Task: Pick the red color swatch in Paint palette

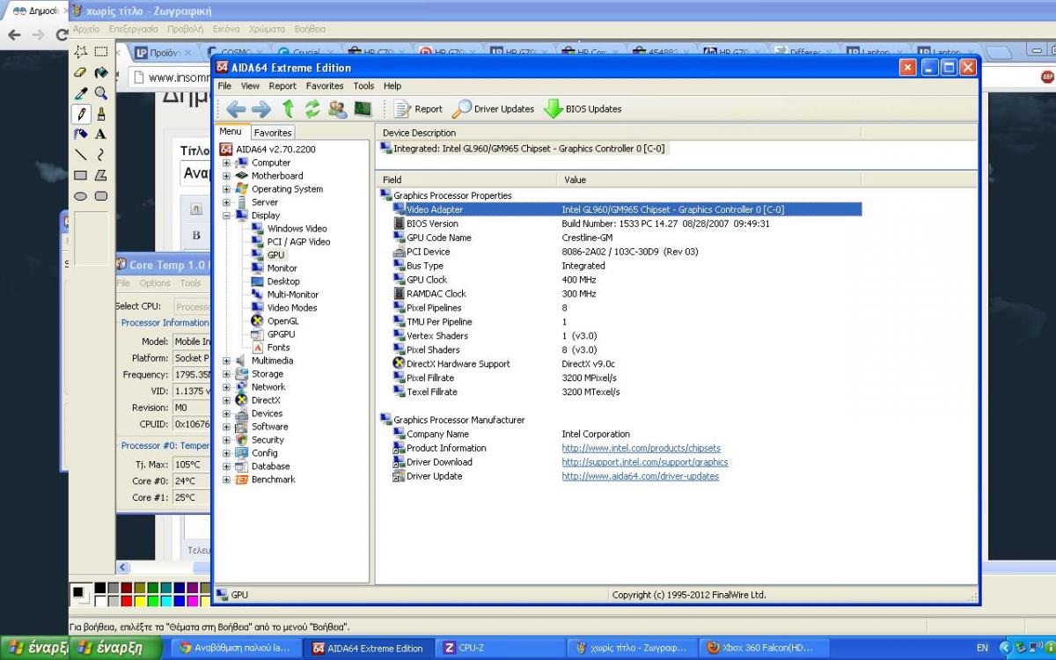Action: click(x=127, y=601)
